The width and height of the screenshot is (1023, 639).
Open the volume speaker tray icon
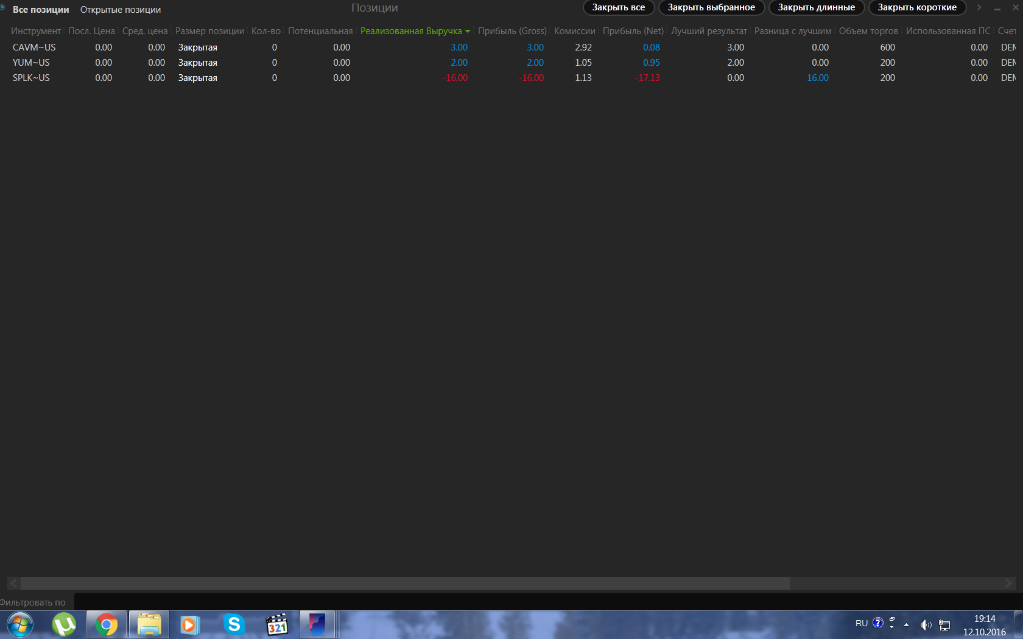click(926, 624)
